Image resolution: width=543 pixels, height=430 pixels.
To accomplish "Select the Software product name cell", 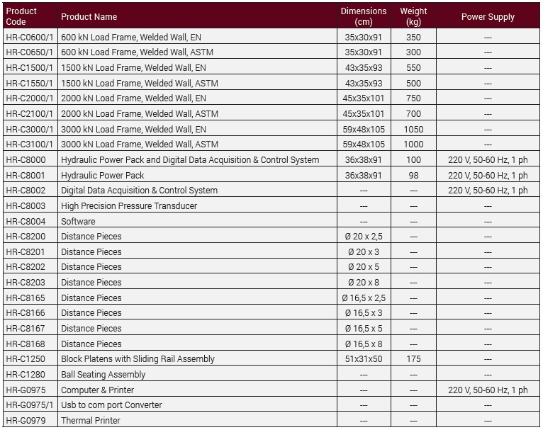I will [78, 221].
